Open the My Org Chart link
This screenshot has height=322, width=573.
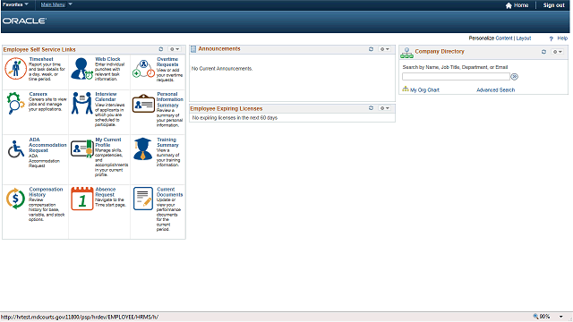(x=424, y=89)
